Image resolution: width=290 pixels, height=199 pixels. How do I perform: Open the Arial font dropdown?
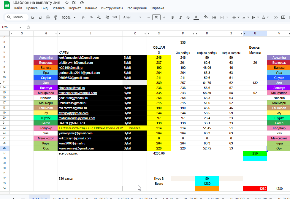[x=132, y=17]
